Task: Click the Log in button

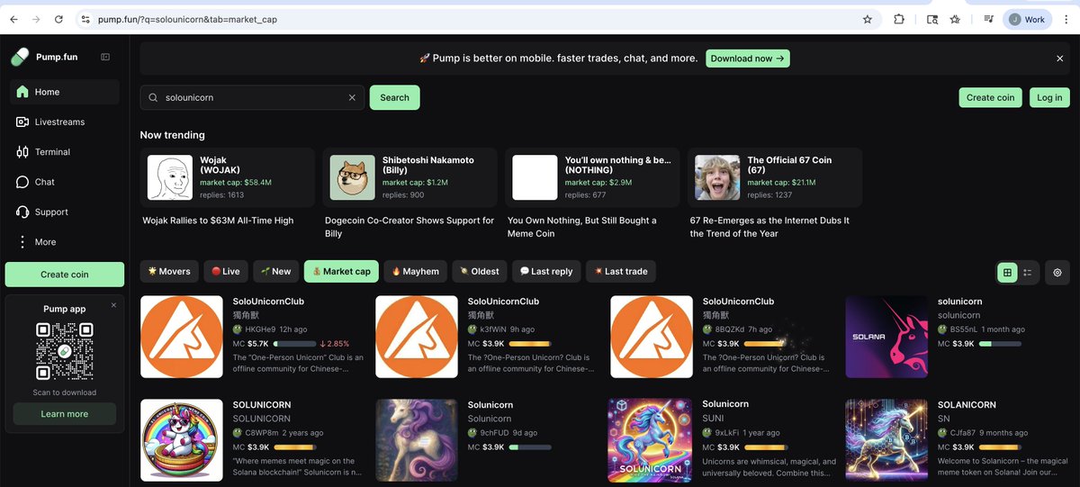Action: (x=1049, y=97)
